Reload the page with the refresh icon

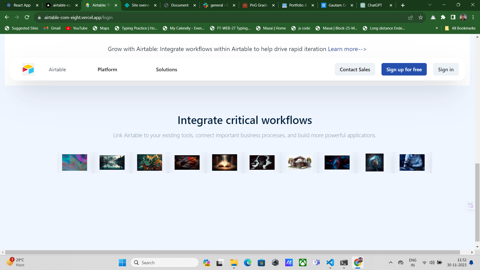point(27,17)
